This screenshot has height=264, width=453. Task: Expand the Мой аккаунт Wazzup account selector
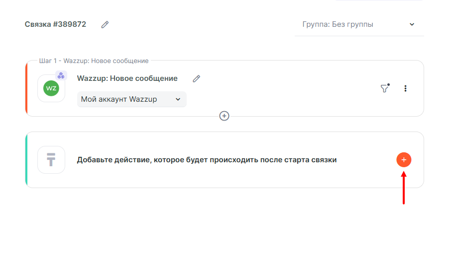coord(131,99)
